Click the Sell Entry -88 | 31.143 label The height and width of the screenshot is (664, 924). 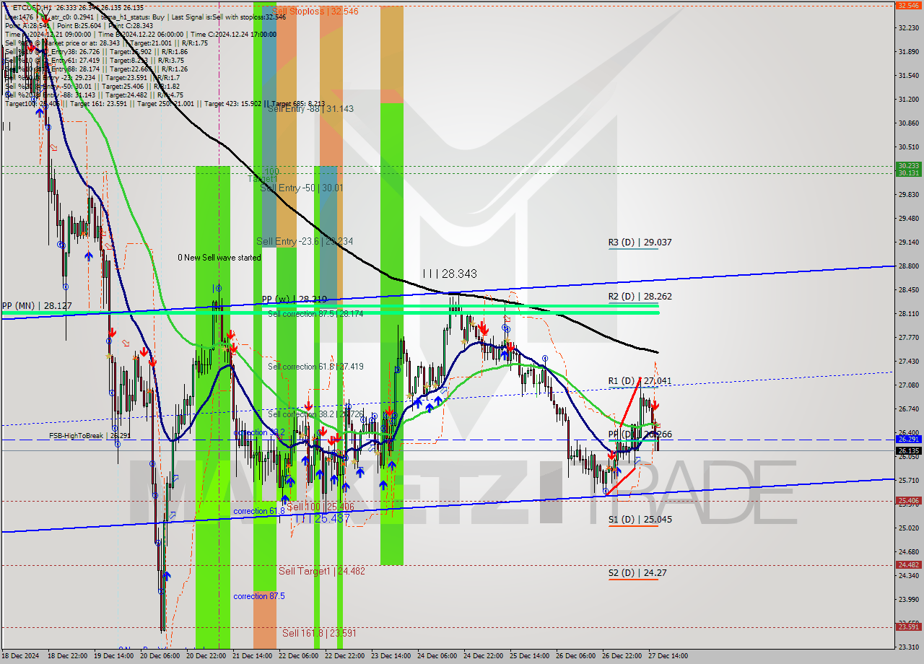point(310,108)
